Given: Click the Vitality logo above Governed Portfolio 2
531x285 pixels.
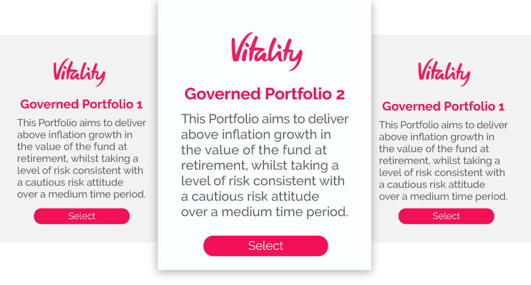Looking at the screenshot, I should (267, 52).
